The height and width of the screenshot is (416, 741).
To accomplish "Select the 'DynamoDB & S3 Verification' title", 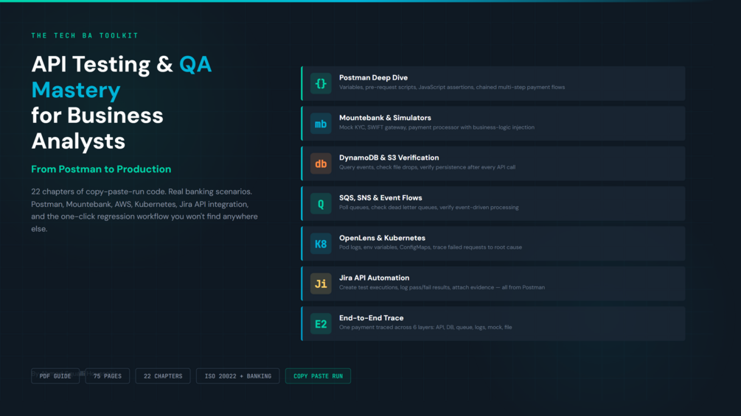I will tap(389, 158).
